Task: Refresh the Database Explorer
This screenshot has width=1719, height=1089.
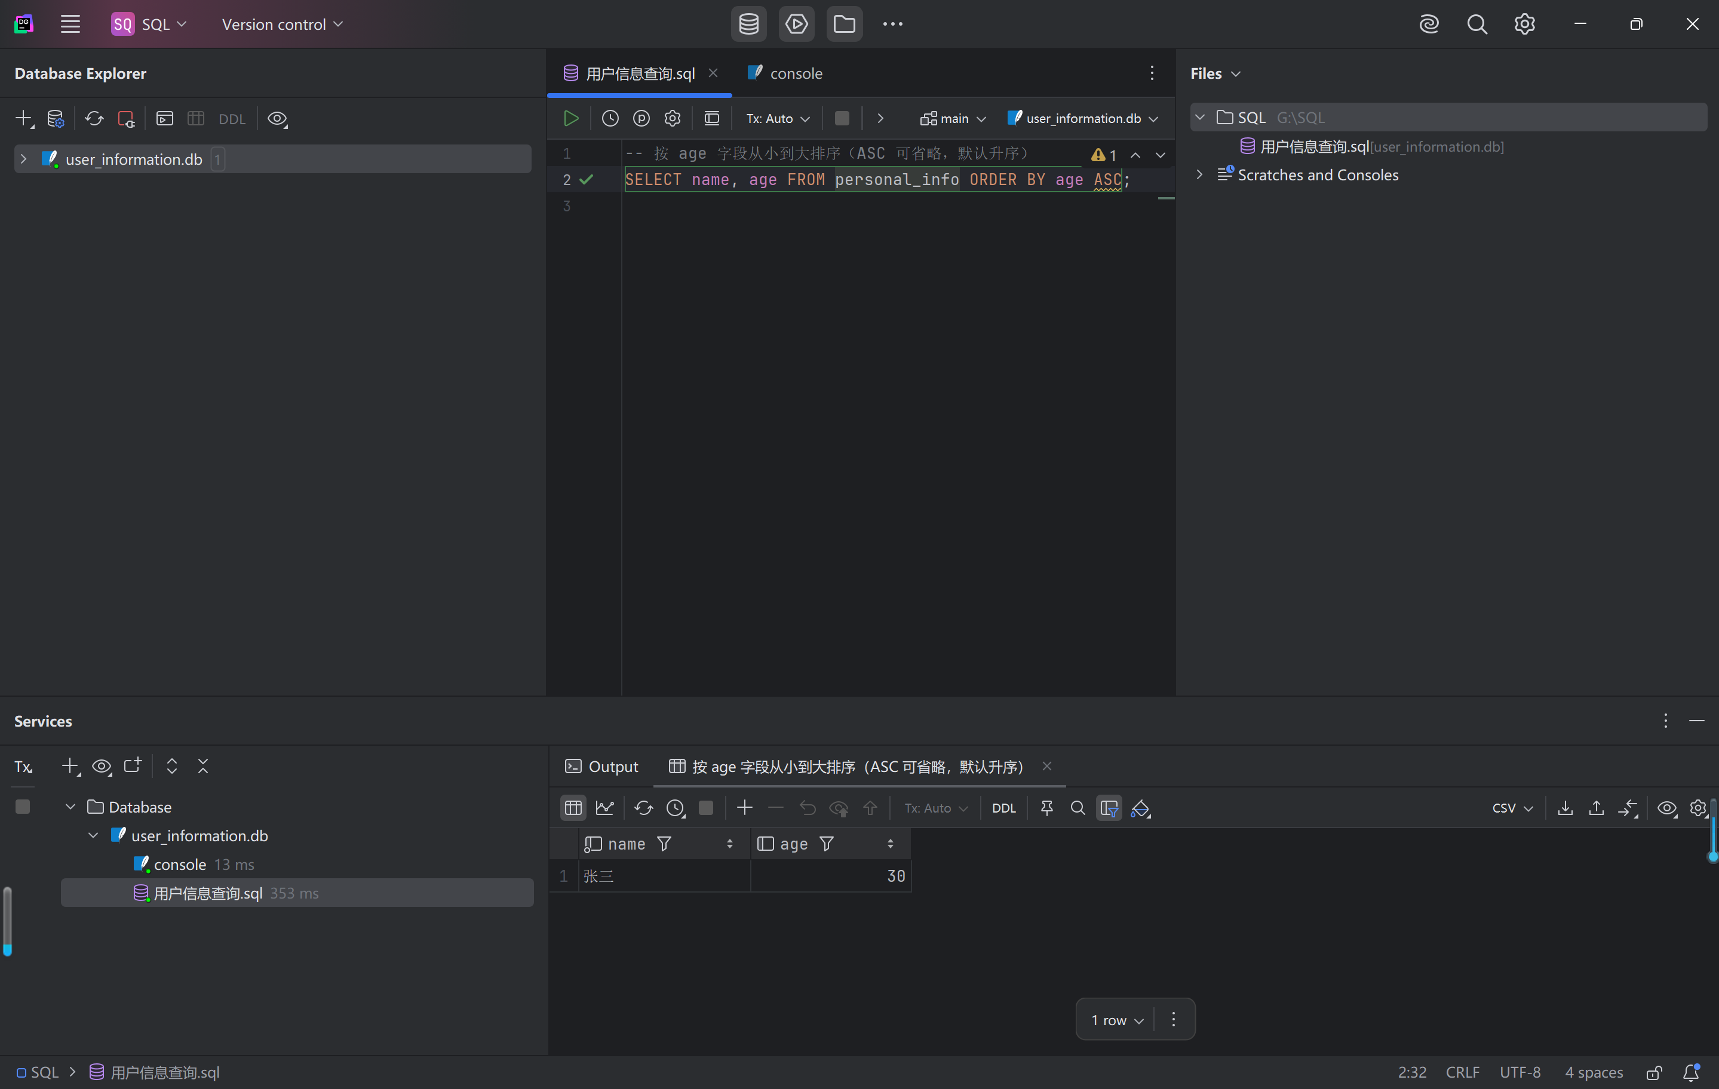Action: click(x=94, y=118)
